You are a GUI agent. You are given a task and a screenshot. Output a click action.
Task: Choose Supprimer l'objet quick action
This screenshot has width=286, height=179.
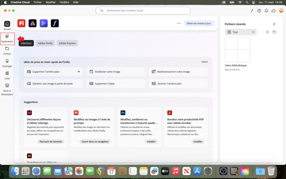tap(116, 83)
